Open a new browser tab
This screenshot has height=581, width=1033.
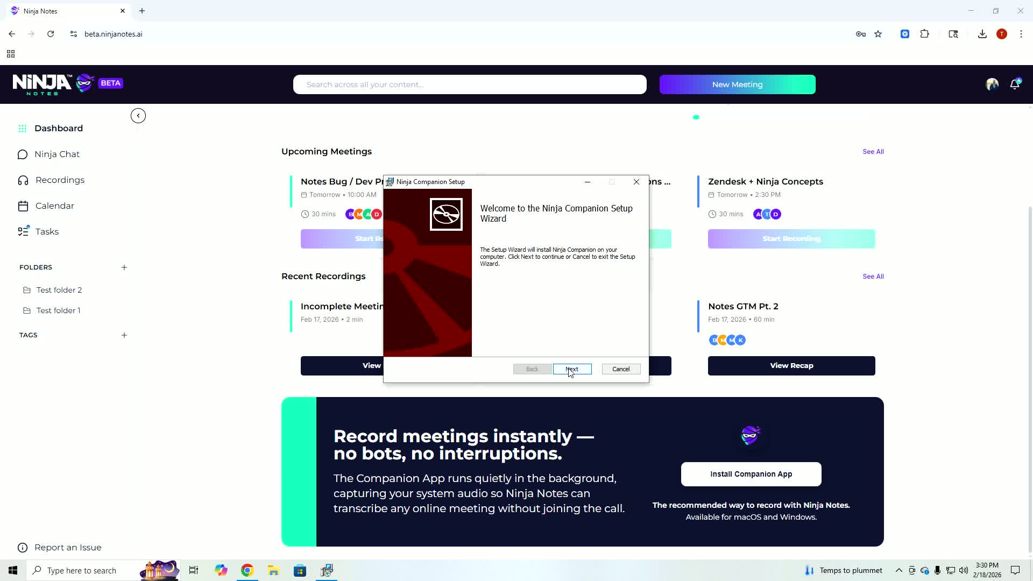click(x=142, y=11)
